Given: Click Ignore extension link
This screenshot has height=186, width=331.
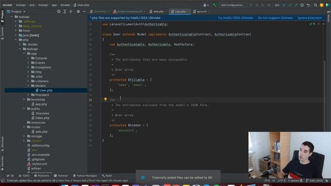Looking at the screenshot, I should (x=310, y=18).
